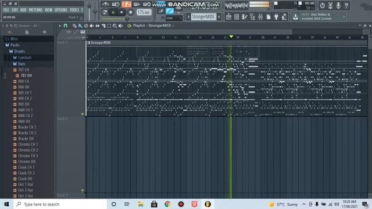The width and height of the screenshot is (372, 209).
Task: Click the green playhead marker on timeline
Action: click(x=231, y=37)
